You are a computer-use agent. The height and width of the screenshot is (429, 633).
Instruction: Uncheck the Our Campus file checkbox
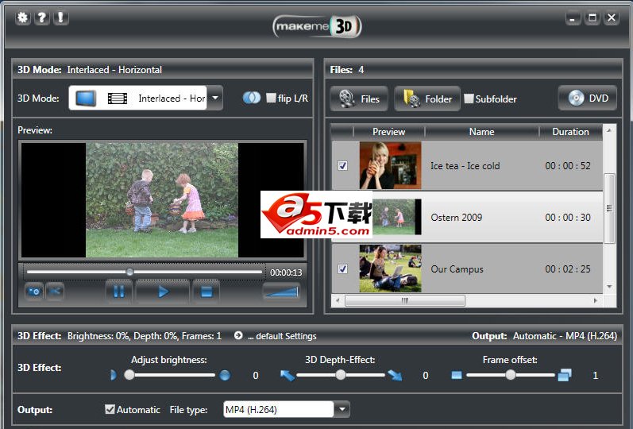click(343, 269)
